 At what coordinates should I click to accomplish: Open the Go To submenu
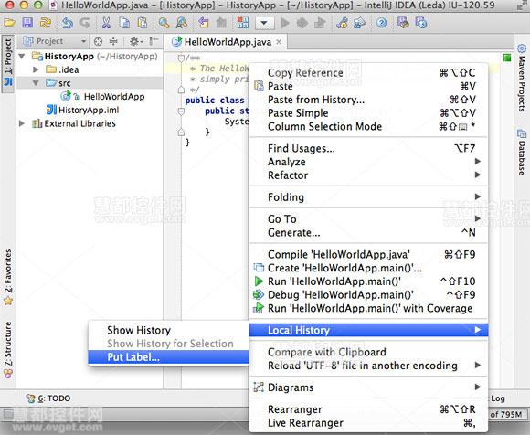pyautogui.click(x=368, y=219)
